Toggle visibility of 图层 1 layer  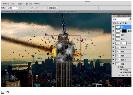pos(113,60)
